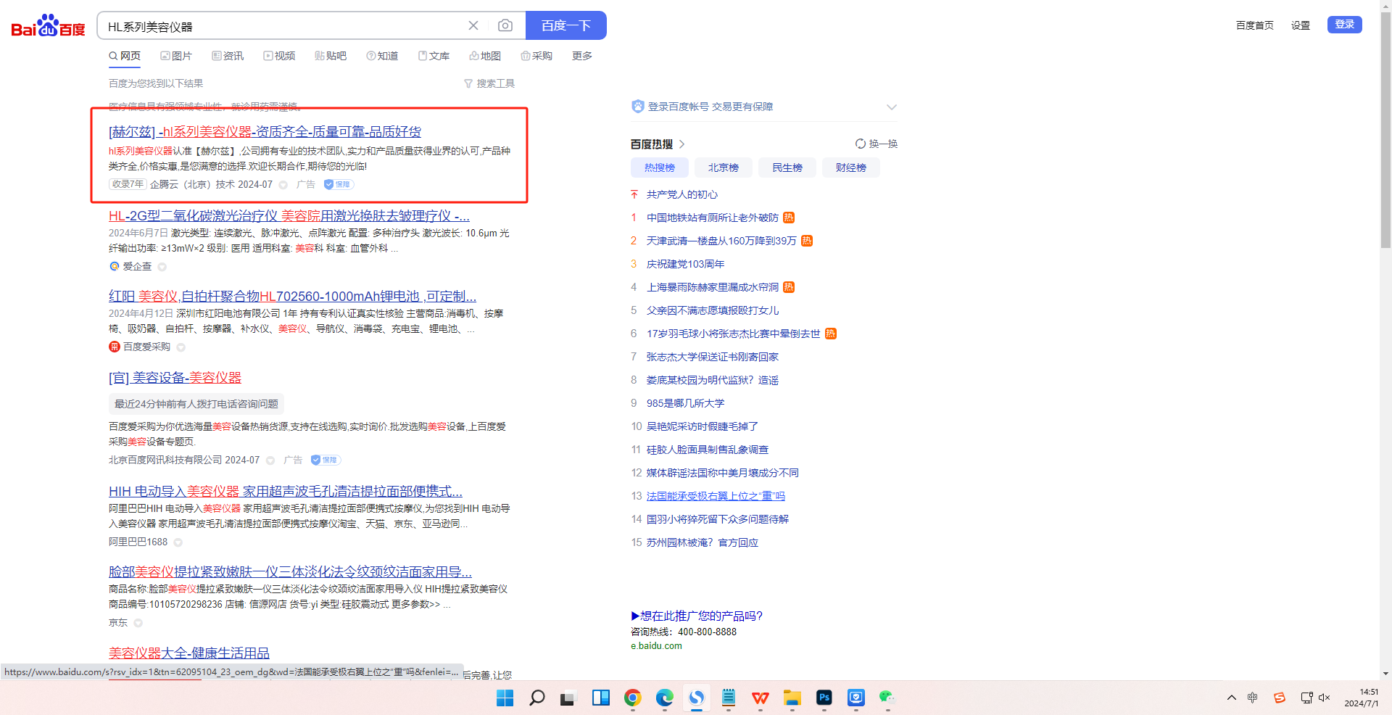Click the camera image search icon

pyautogui.click(x=505, y=26)
